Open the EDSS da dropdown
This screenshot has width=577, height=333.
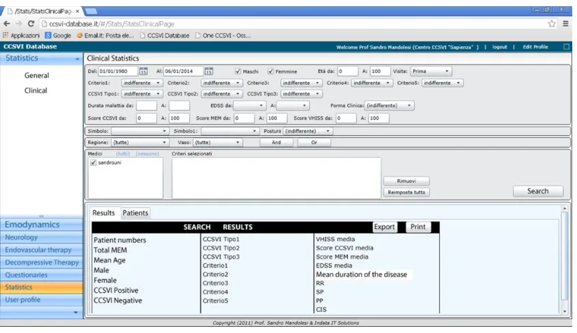(250, 105)
